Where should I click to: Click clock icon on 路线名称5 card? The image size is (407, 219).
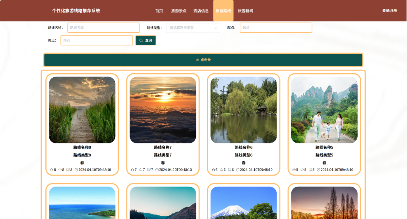point(318,170)
